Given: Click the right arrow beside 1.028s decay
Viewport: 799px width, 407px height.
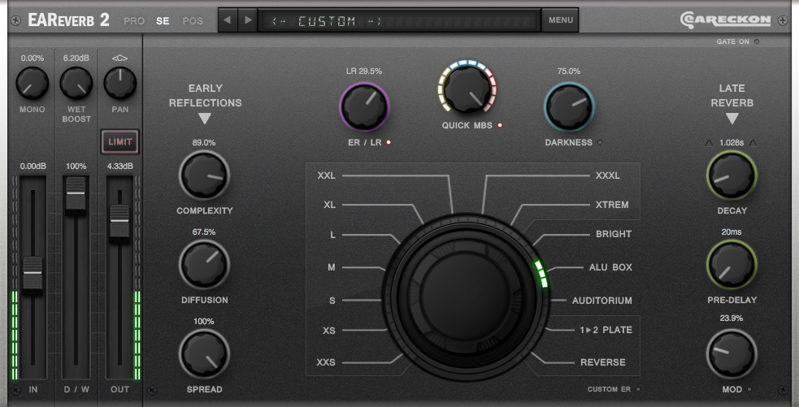Looking at the screenshot, I should pos(753,143).
